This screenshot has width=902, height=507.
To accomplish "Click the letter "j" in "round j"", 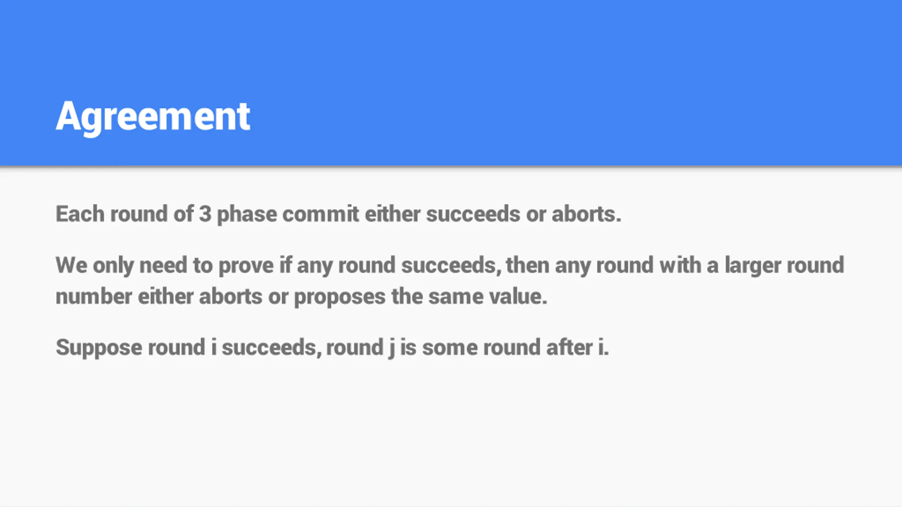I will 391,348.
